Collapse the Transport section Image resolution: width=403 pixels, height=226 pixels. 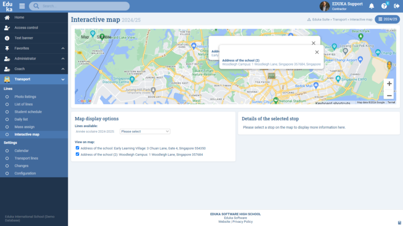tap(34, 79)
